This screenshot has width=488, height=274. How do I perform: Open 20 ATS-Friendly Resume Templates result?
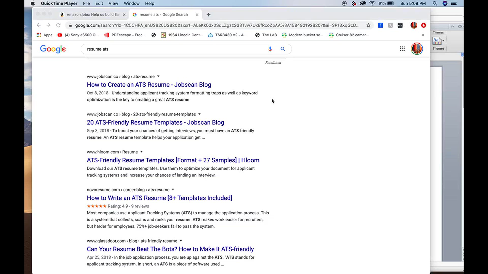pyautogui.click(x=156, y=123)
